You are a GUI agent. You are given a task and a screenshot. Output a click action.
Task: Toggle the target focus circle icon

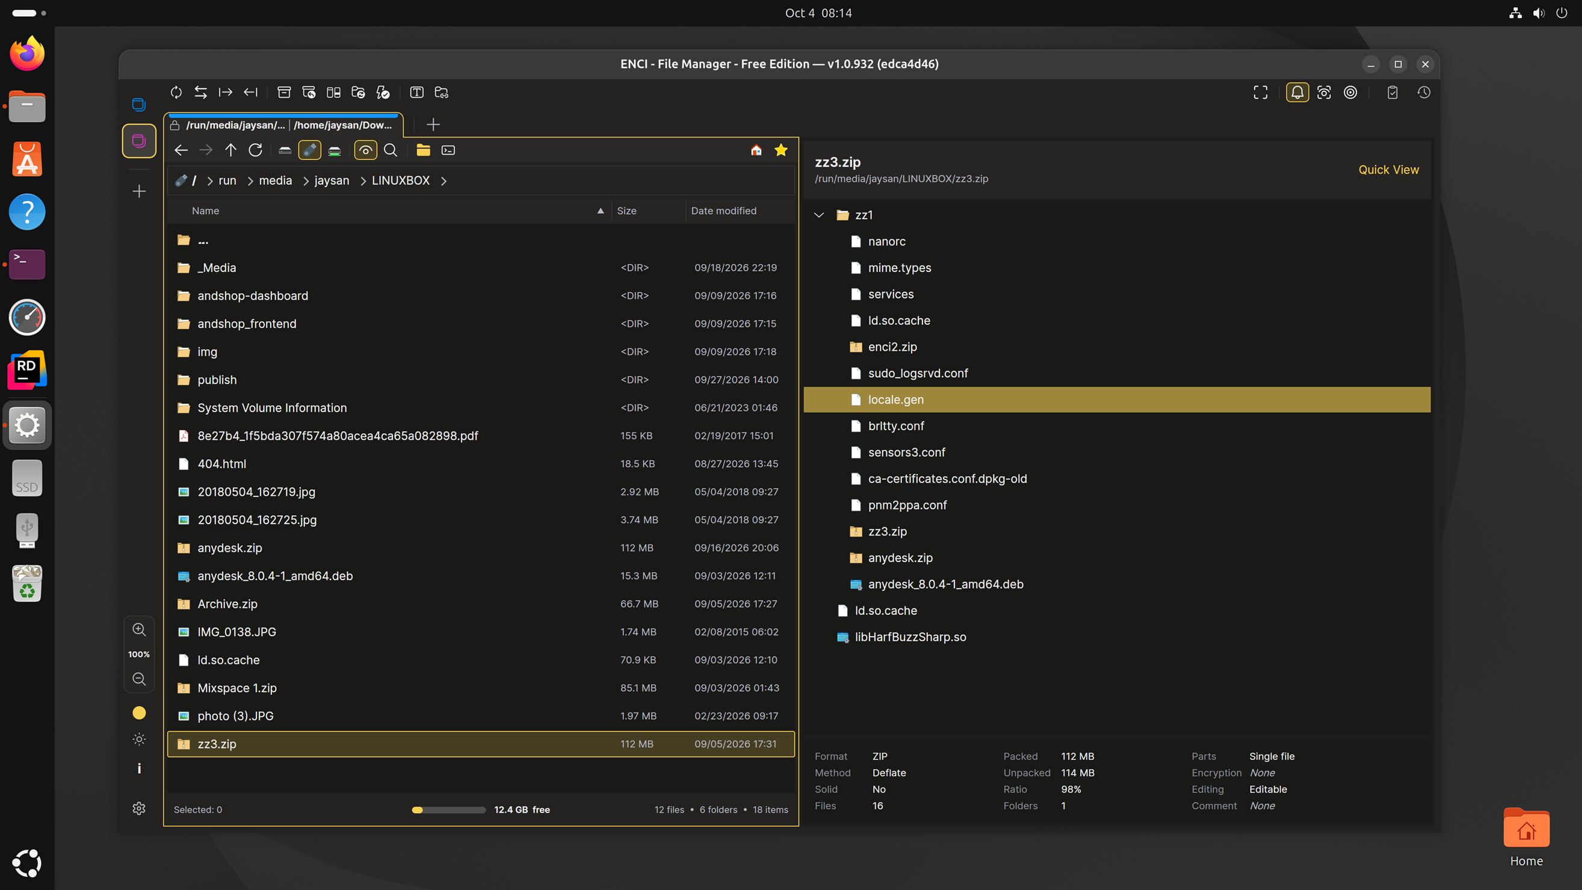point(1350,92)
